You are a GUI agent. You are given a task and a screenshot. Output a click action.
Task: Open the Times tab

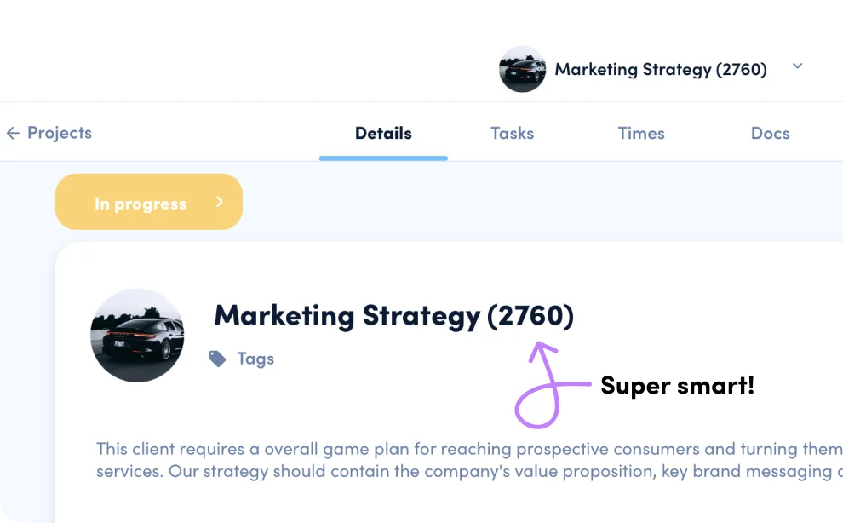tap(641, 134)
